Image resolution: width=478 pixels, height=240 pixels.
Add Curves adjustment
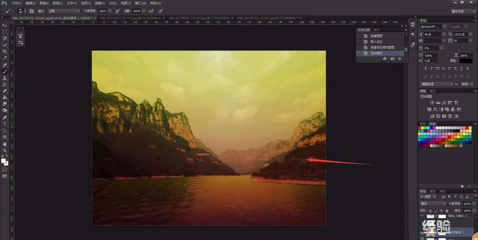coord(444,103)
